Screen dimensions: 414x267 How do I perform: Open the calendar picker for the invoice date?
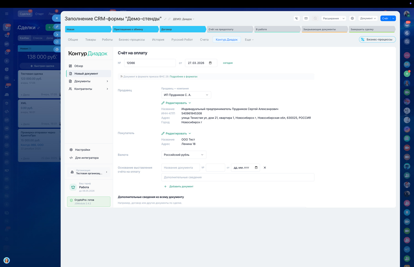pyautogui.click(x=210, y=63)
